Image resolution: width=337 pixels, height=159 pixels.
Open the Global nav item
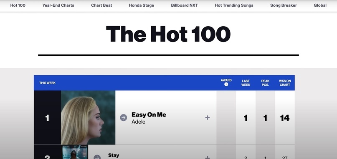320,5
